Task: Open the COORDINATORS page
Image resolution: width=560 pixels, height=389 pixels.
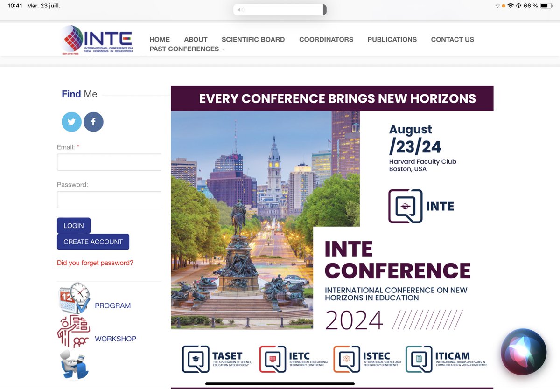Action: pos(326,39)
